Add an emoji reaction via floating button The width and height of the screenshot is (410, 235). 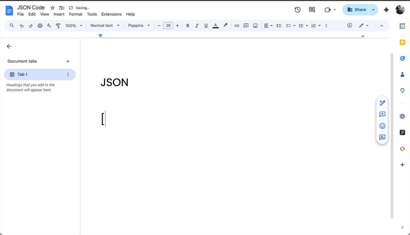click(382, 126)
